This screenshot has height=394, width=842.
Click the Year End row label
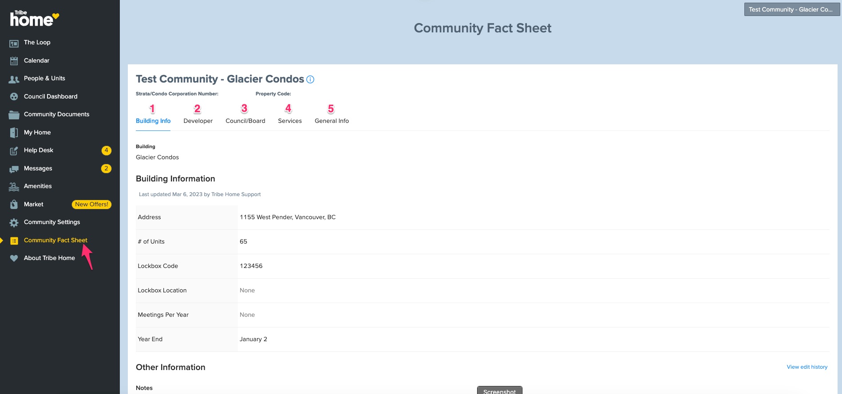coord(150,339)
